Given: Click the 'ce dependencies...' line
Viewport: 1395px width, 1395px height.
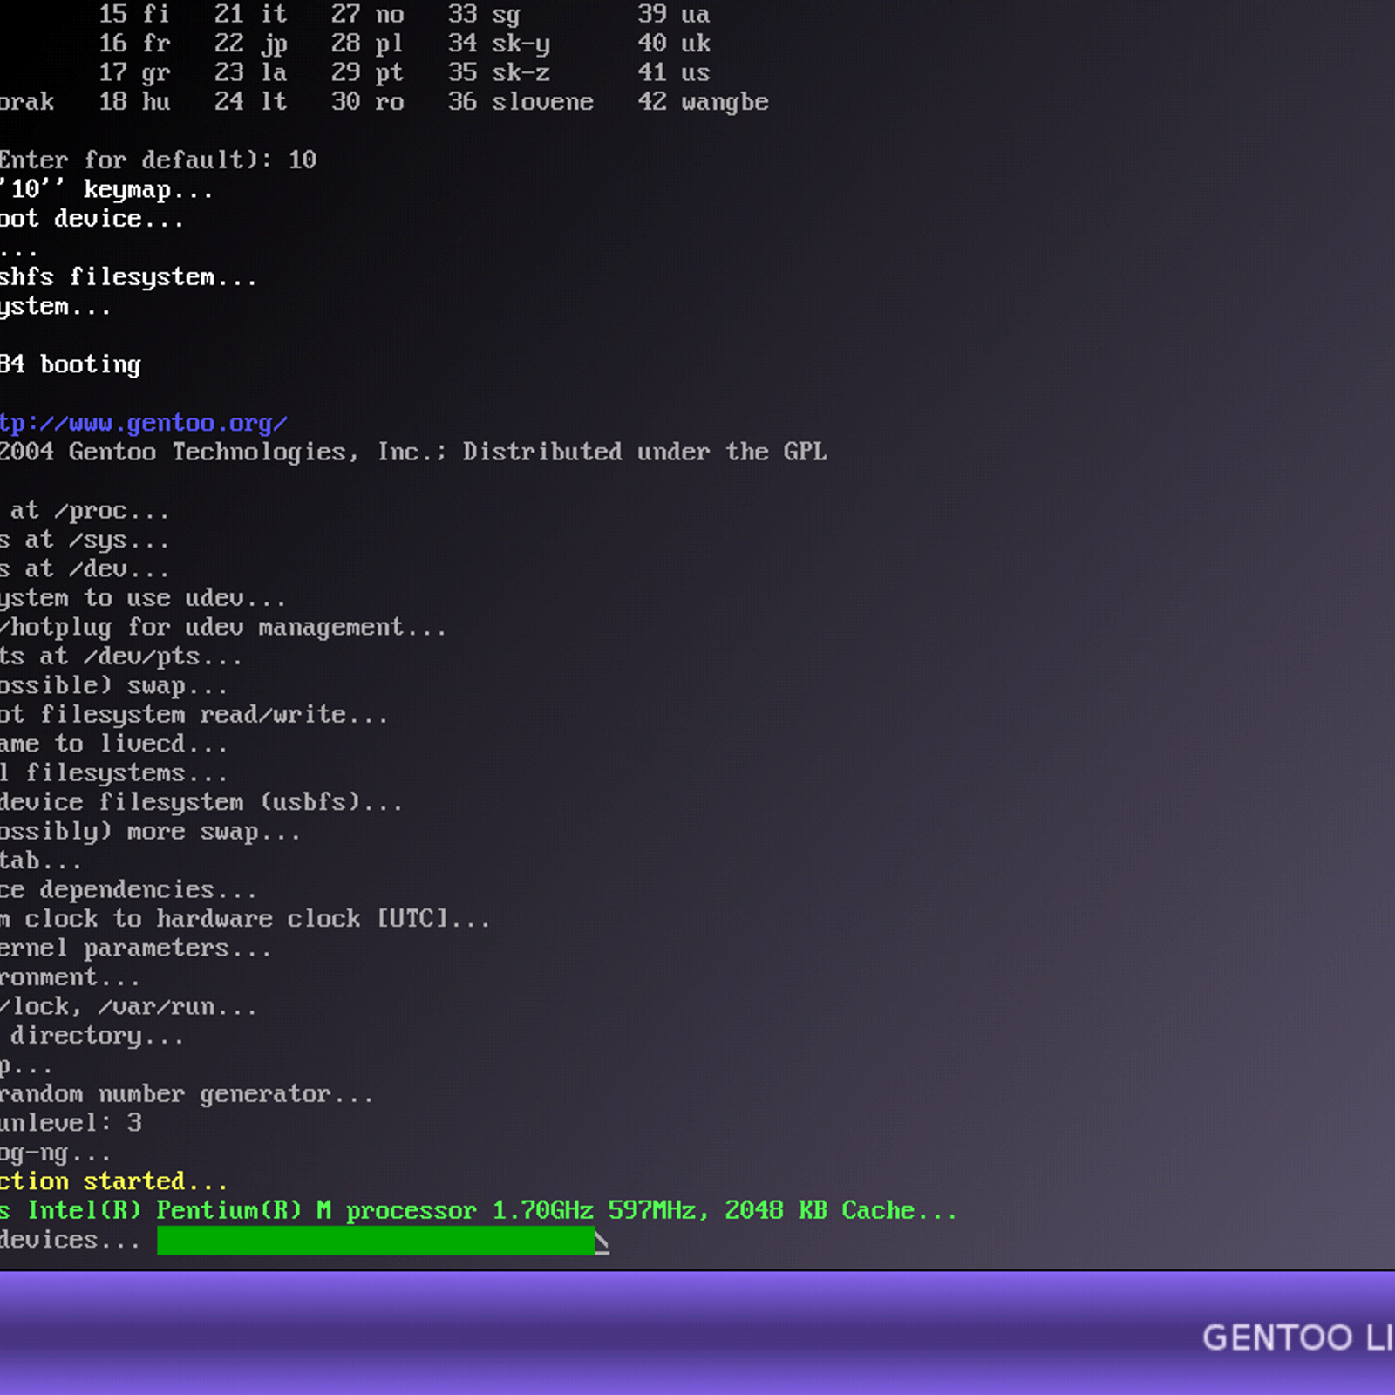Looking at the screenshot, I should (128, 890).
